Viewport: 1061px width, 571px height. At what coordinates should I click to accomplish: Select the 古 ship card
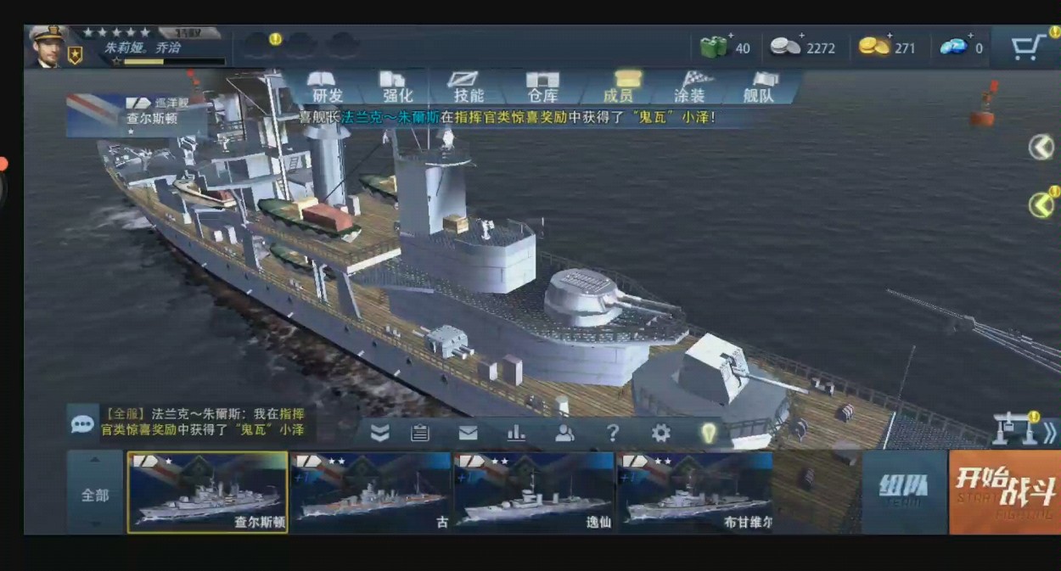[371, 492]
